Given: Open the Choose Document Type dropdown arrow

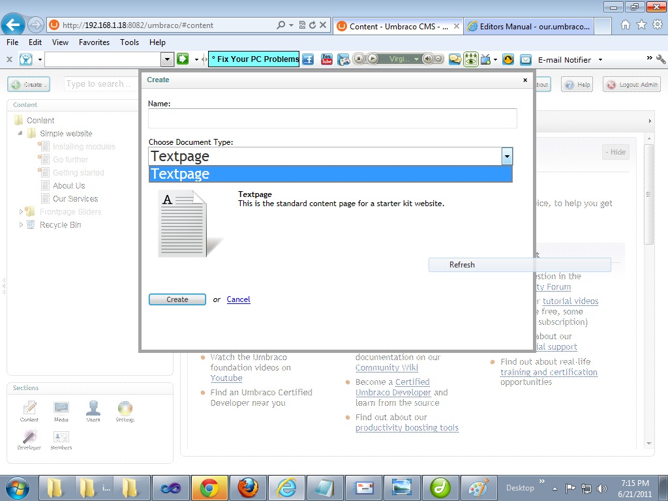Looking at the screenshot, I should [x=507, y=157].
